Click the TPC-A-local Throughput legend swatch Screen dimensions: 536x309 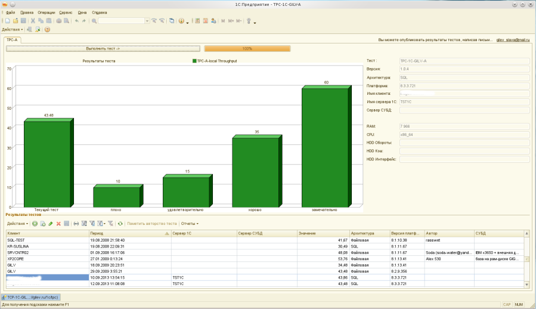[194, 61]
